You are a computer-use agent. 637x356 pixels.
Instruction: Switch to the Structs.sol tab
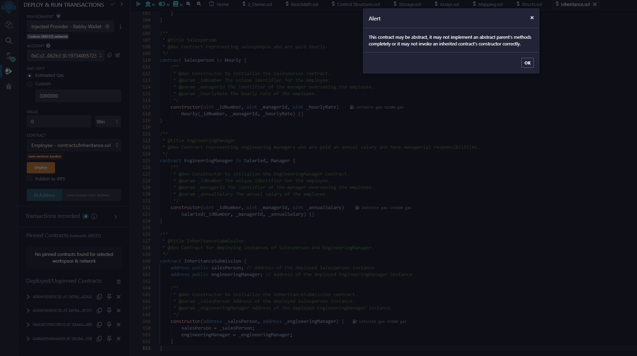click(529, 4)
